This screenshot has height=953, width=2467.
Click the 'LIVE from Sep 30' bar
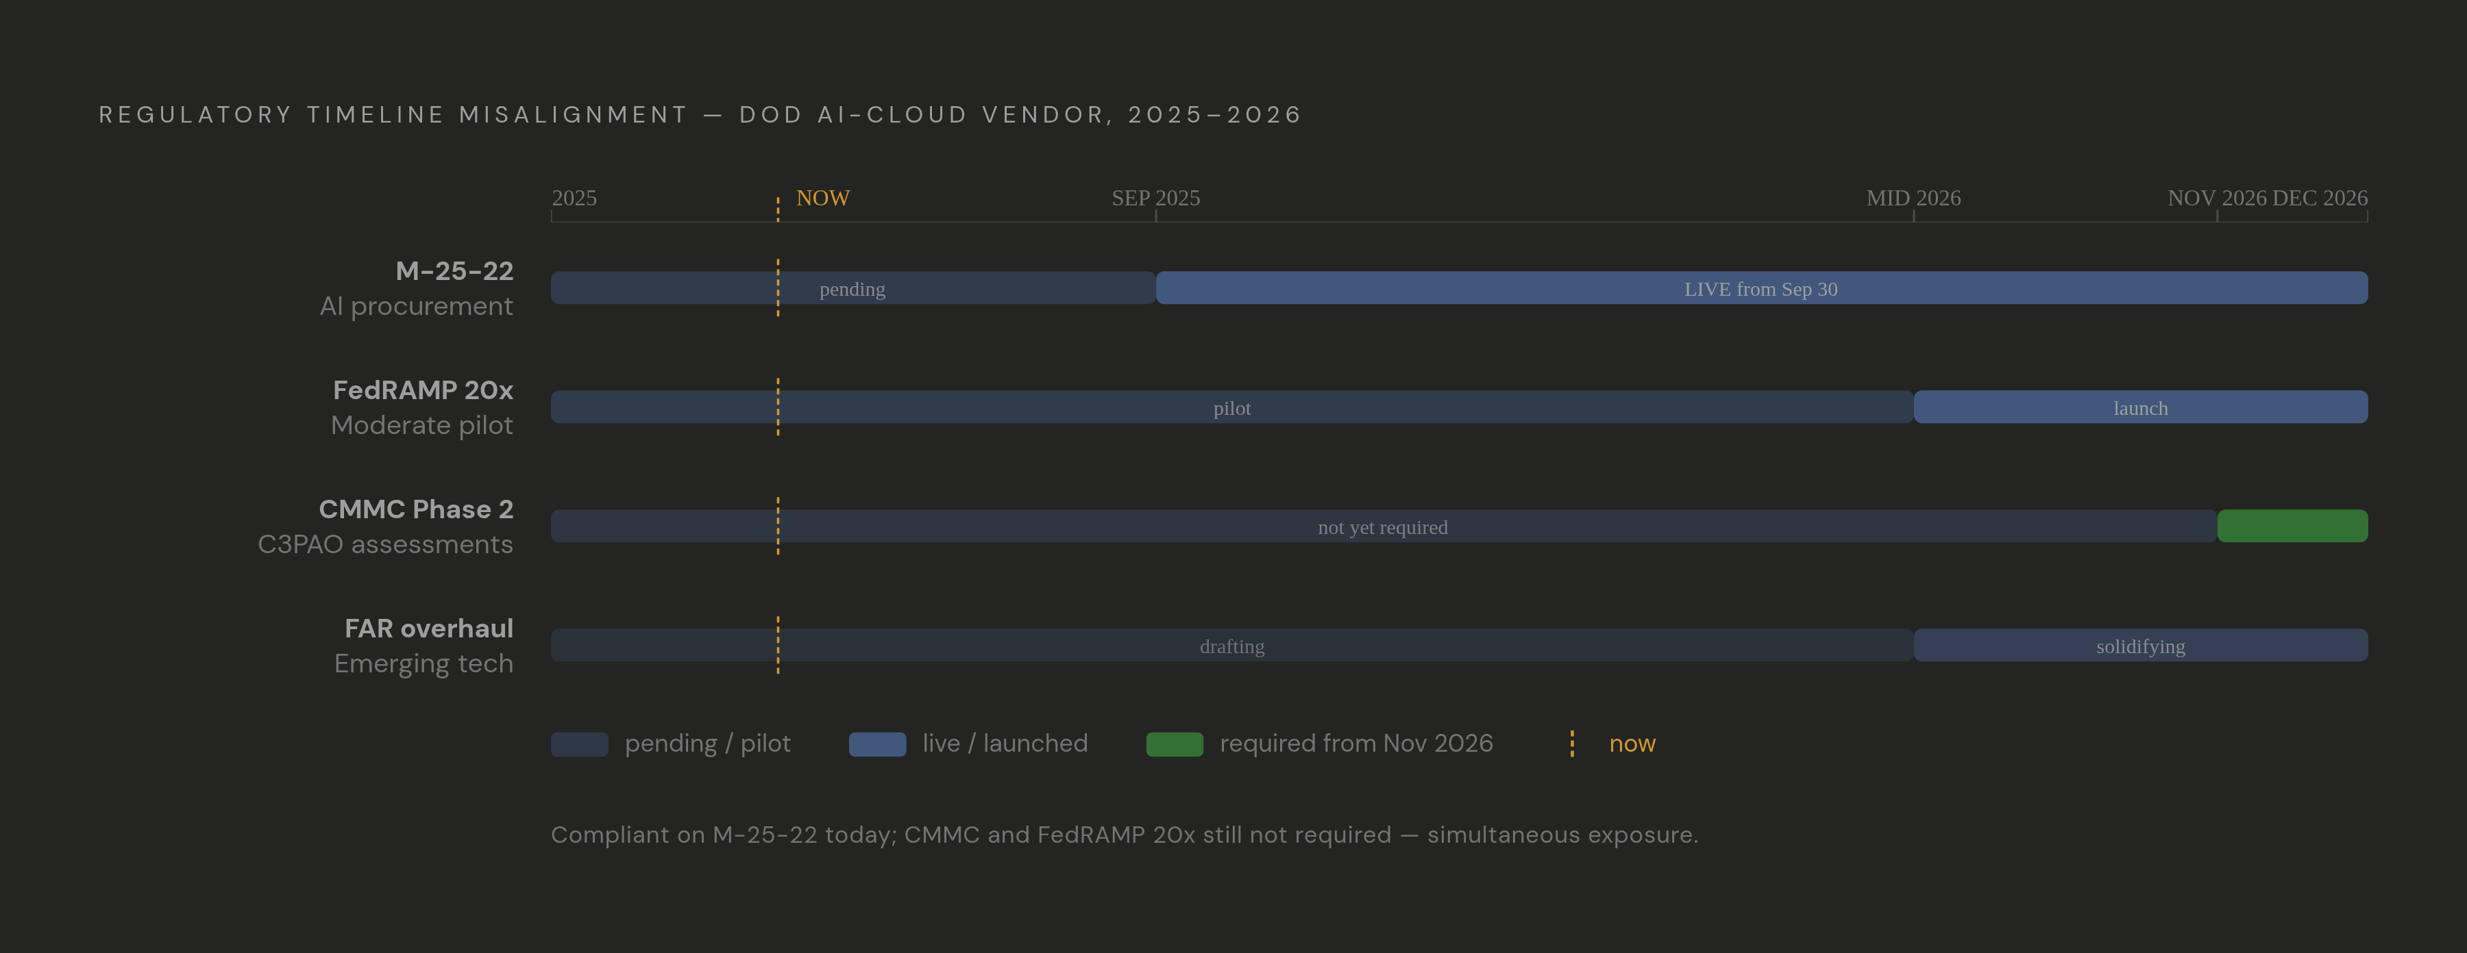(1761, 288)
